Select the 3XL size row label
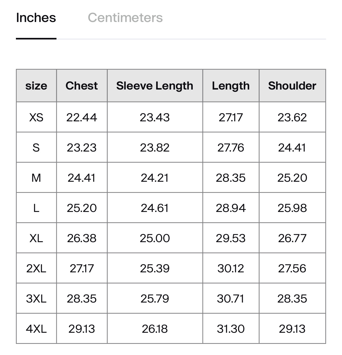Viewport: 342px width, 355px height. [36, 299]
